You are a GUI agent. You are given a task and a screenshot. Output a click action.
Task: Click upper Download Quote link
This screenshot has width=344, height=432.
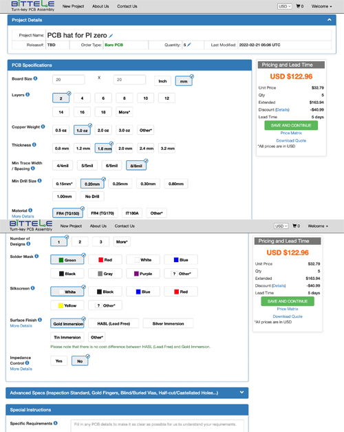tap(291, 140)
